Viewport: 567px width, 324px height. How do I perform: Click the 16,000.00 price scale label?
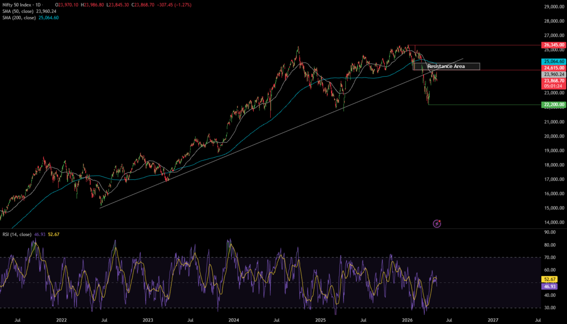554,193
